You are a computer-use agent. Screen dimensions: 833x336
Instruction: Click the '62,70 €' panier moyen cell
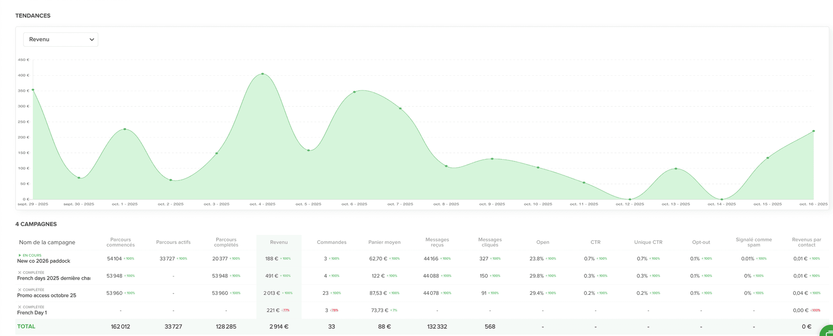pos(378,259)
